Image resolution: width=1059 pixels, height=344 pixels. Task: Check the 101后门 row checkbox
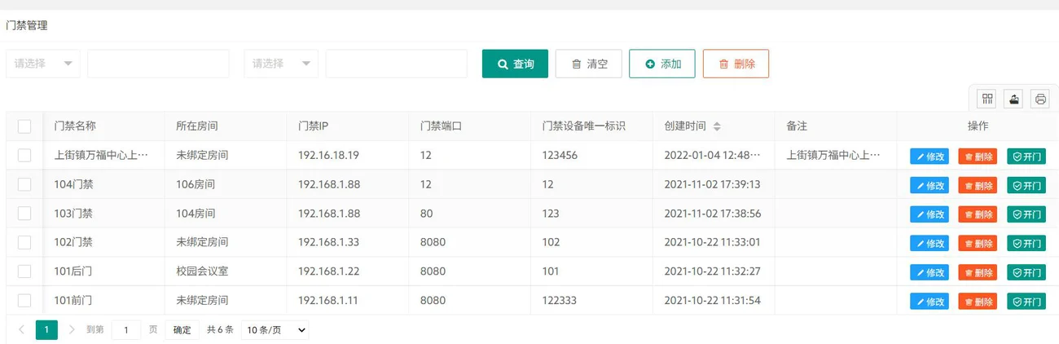click(x=24, y=271)
